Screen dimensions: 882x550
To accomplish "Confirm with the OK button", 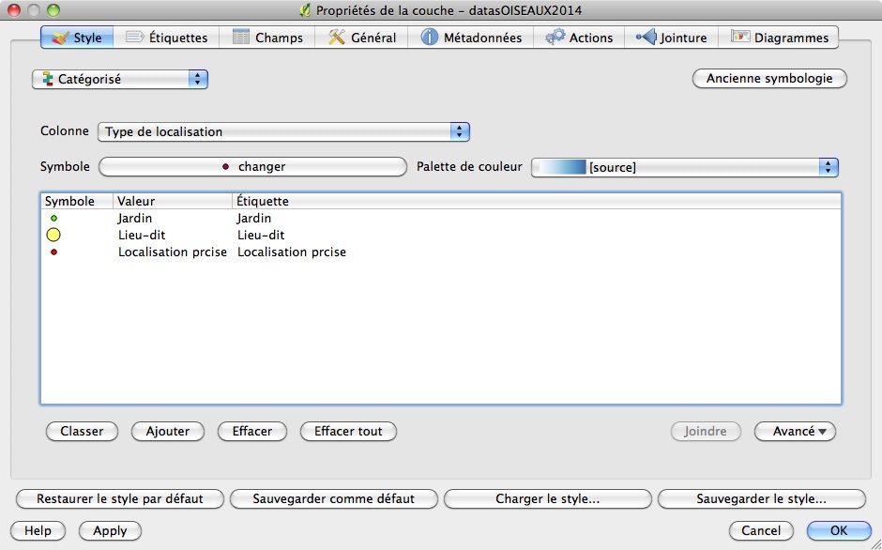I will (x=839, y=531).
